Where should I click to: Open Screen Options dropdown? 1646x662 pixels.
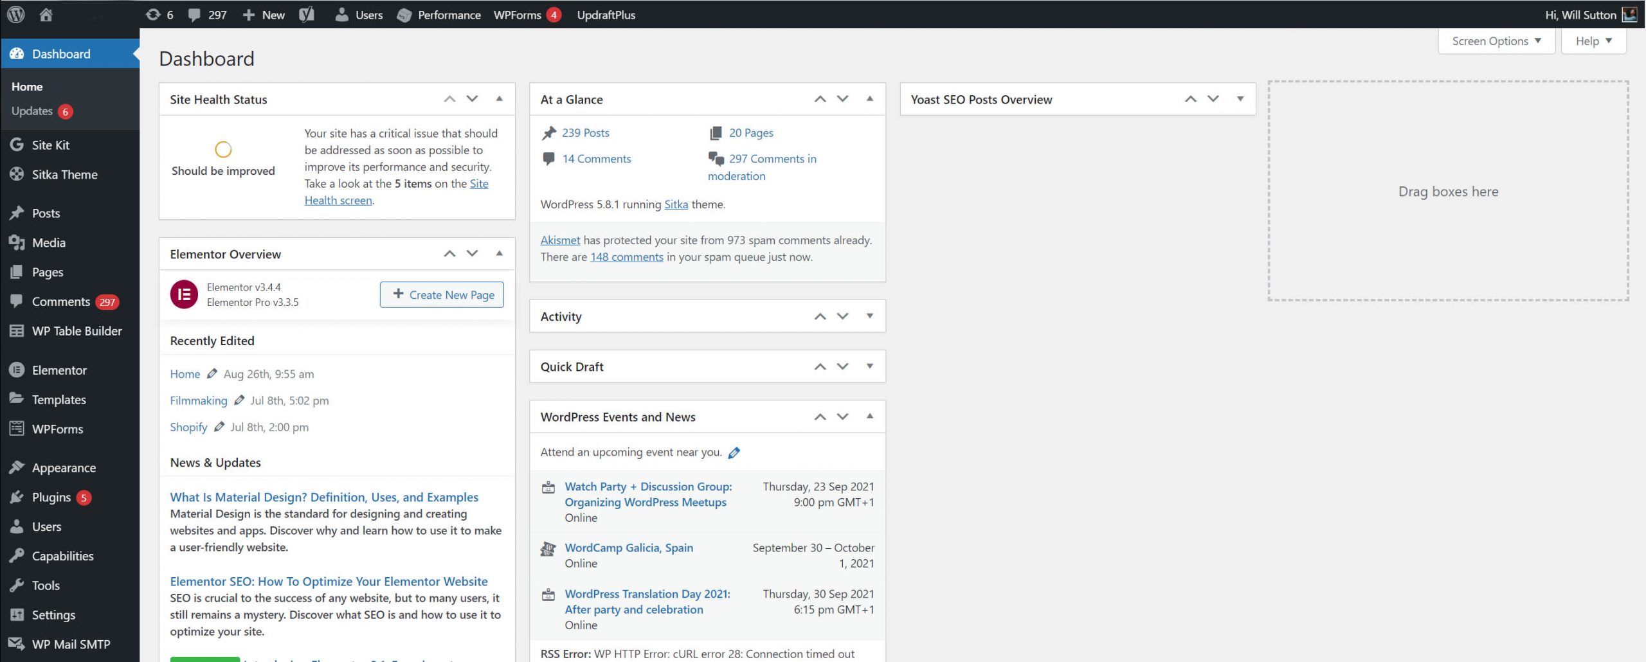click(x=1496, y=41)
